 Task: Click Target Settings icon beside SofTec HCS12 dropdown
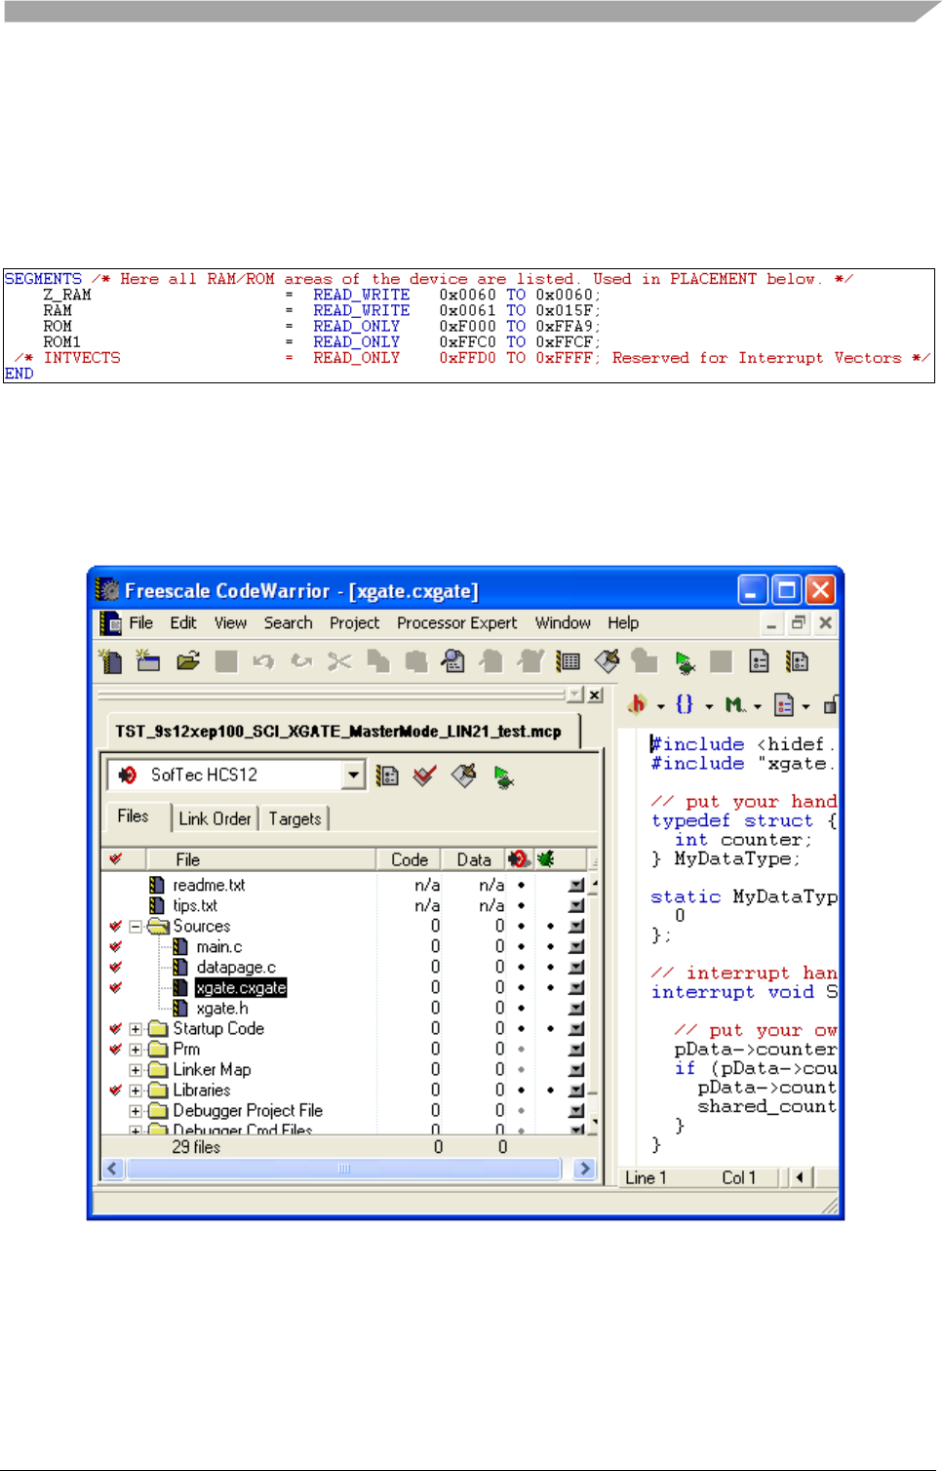click(x=388, y=776)
